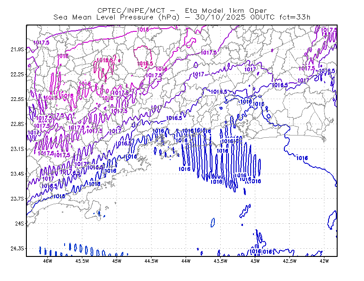Screen dimensions: 364x281
Task: Click the 42.5W longitude axis label
Action: point(290,261)
